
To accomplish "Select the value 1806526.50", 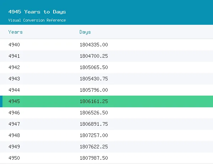I will (94, 113).
